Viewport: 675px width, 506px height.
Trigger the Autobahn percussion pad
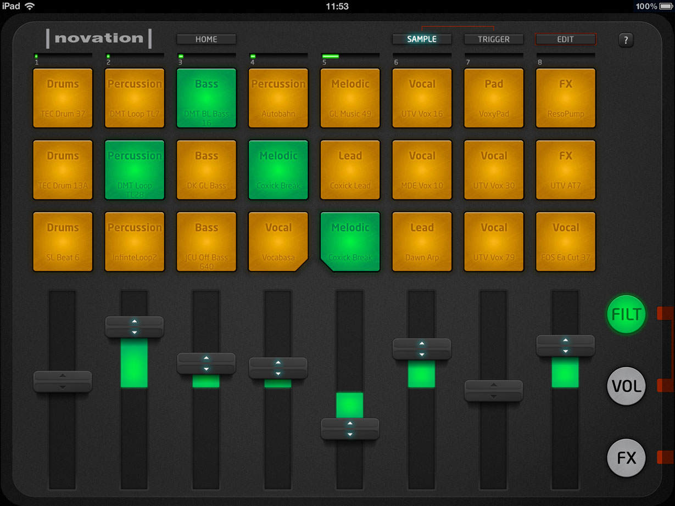(x=278, y=98)
